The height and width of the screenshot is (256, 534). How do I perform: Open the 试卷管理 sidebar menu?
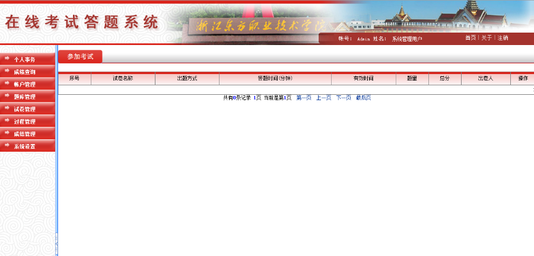27,109
